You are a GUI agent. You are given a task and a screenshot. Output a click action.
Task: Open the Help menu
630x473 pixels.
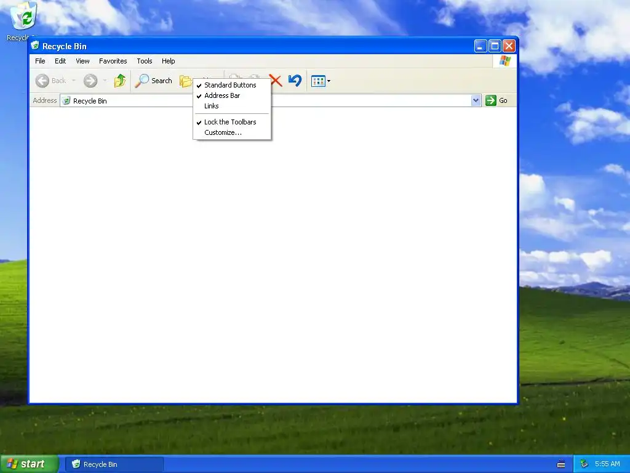tap(169, 61)
